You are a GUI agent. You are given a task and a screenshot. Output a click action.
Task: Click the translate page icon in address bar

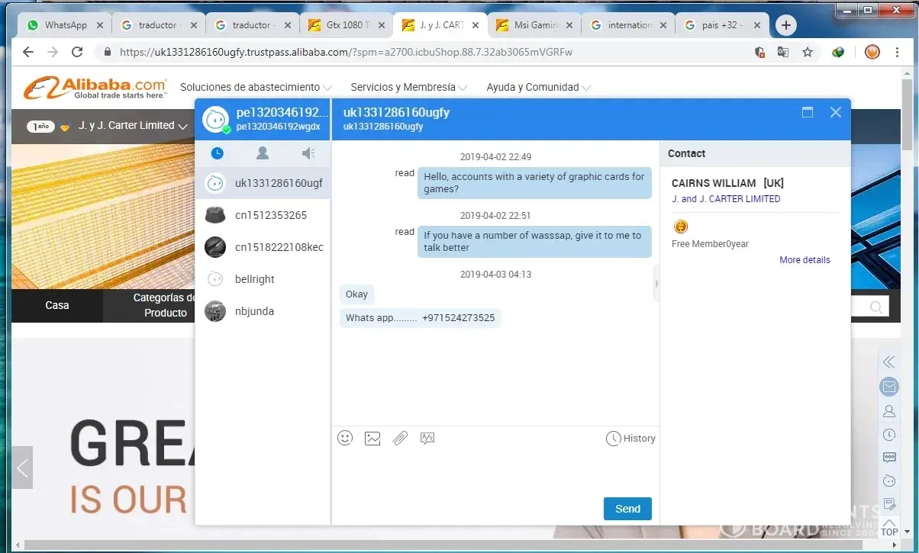783,52
